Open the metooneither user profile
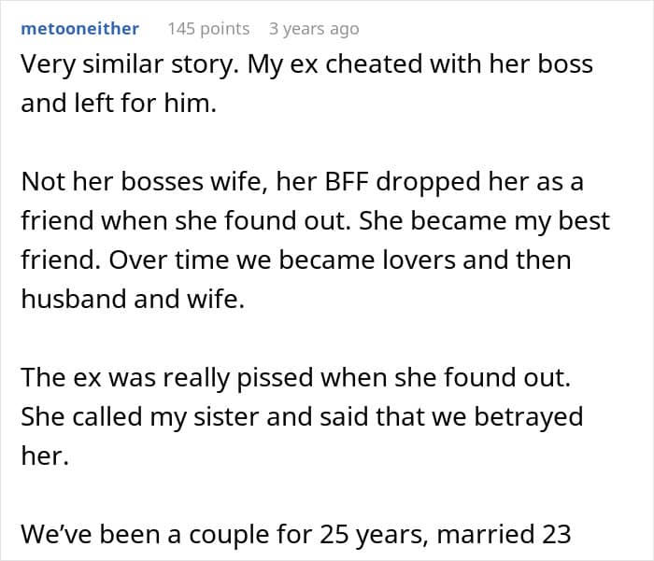Image resolution: width=654 pixels, height=561 pixels. click(79, 29)
